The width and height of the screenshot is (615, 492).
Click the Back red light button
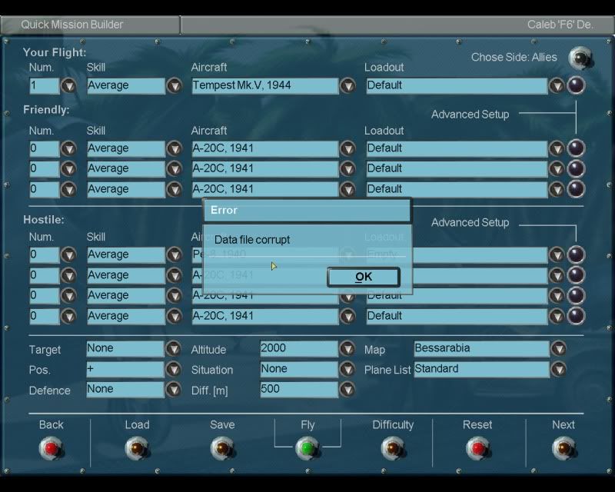pyautogui.click(x=51, y=448)
